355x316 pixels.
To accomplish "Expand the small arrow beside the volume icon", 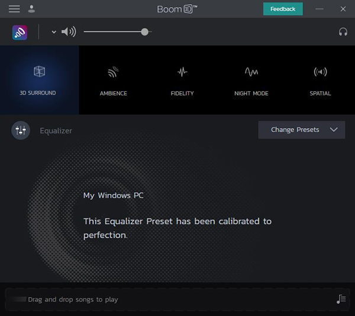I will point(54,32).
